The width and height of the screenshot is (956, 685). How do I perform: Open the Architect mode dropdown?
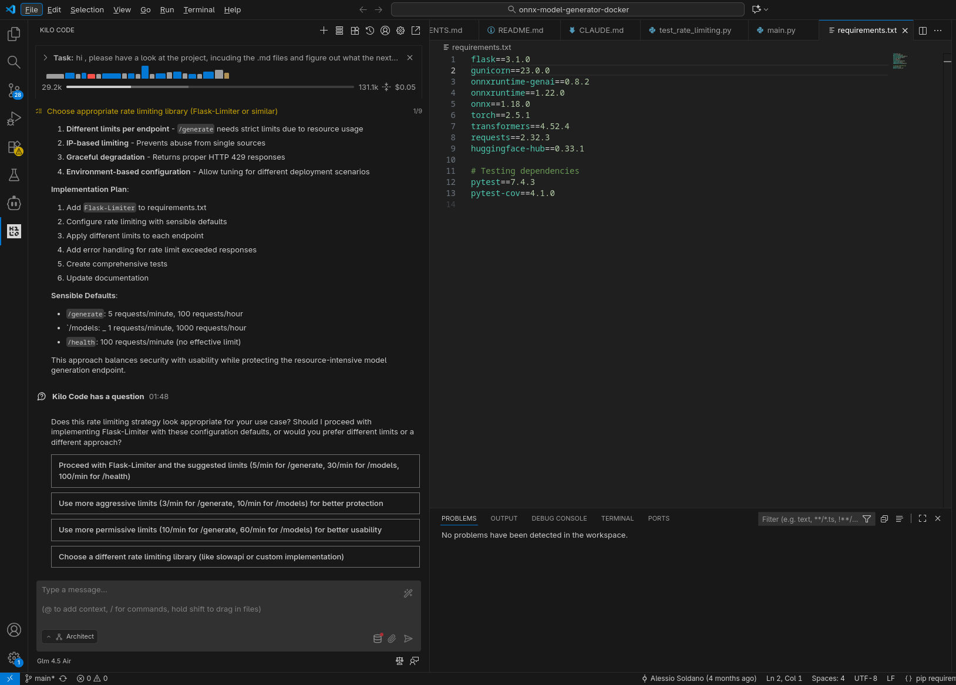pyautogui.click(x=70, y=637)
